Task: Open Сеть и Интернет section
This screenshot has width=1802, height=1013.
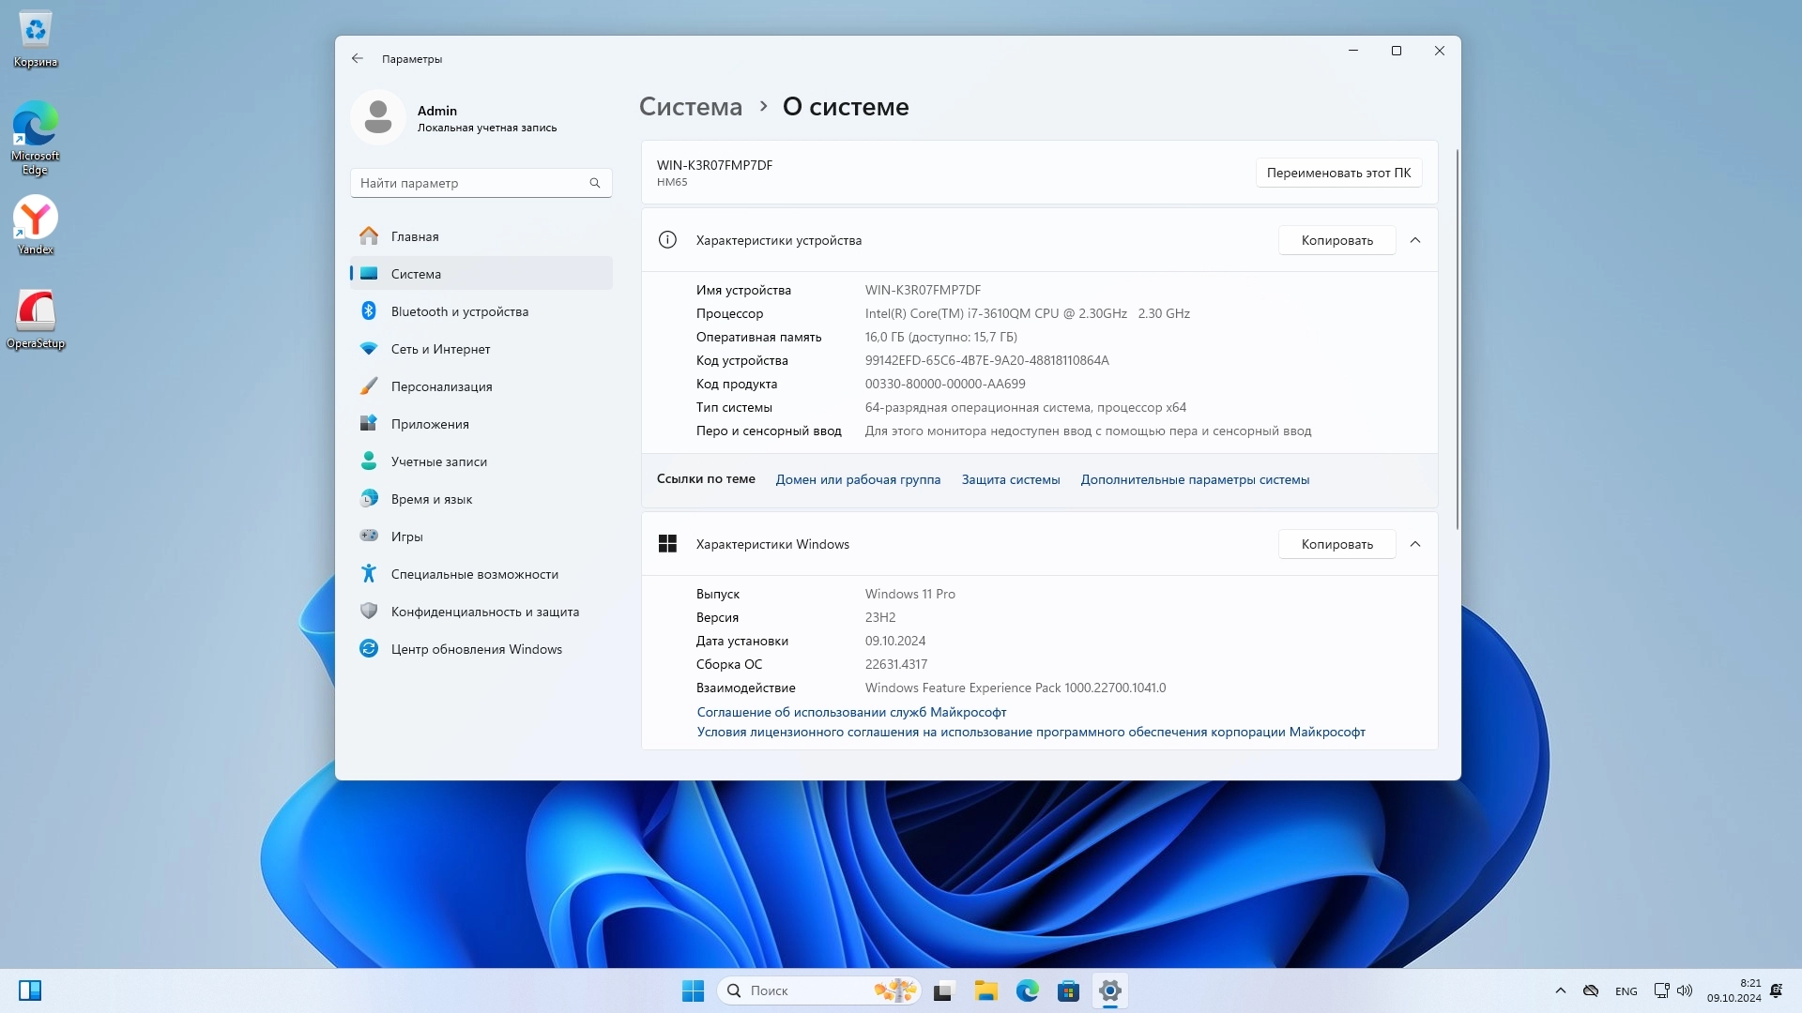Action: click(x=440, y=349)
